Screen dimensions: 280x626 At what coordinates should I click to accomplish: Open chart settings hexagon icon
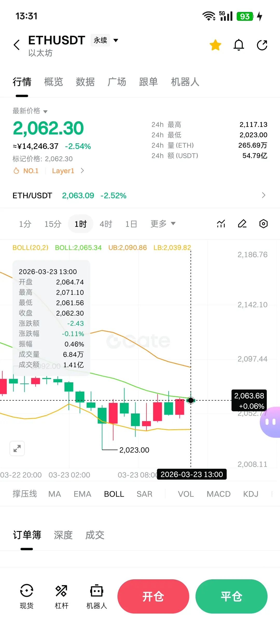pos(263,224)
